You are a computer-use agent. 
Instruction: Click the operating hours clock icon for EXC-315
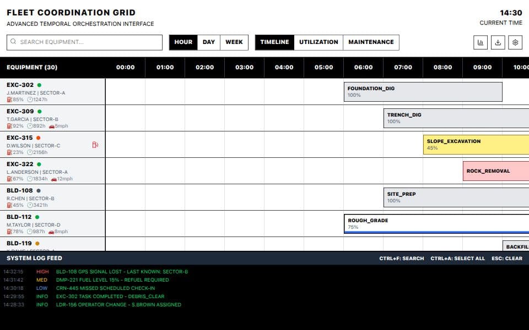pyautogui.click(x=30, y=152)
